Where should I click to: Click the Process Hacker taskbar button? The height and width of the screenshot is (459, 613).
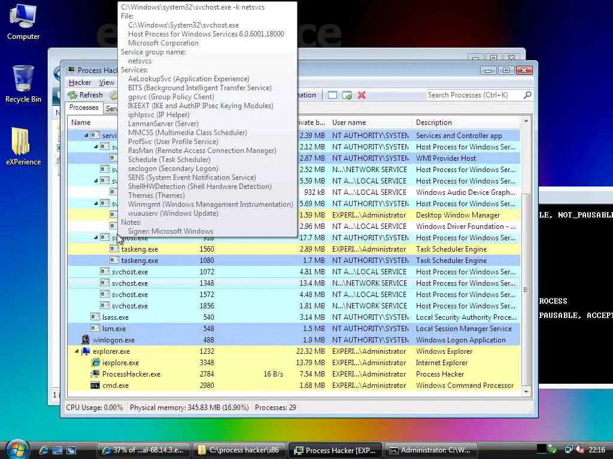point(335,450)
